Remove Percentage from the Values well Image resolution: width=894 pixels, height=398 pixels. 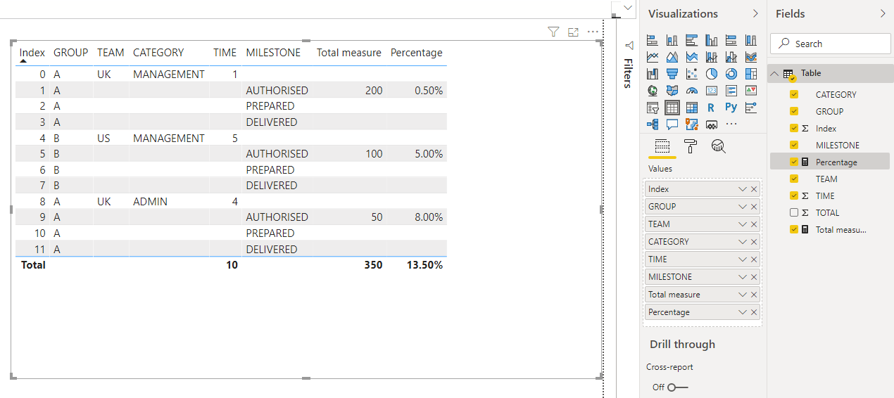(754, 312)
